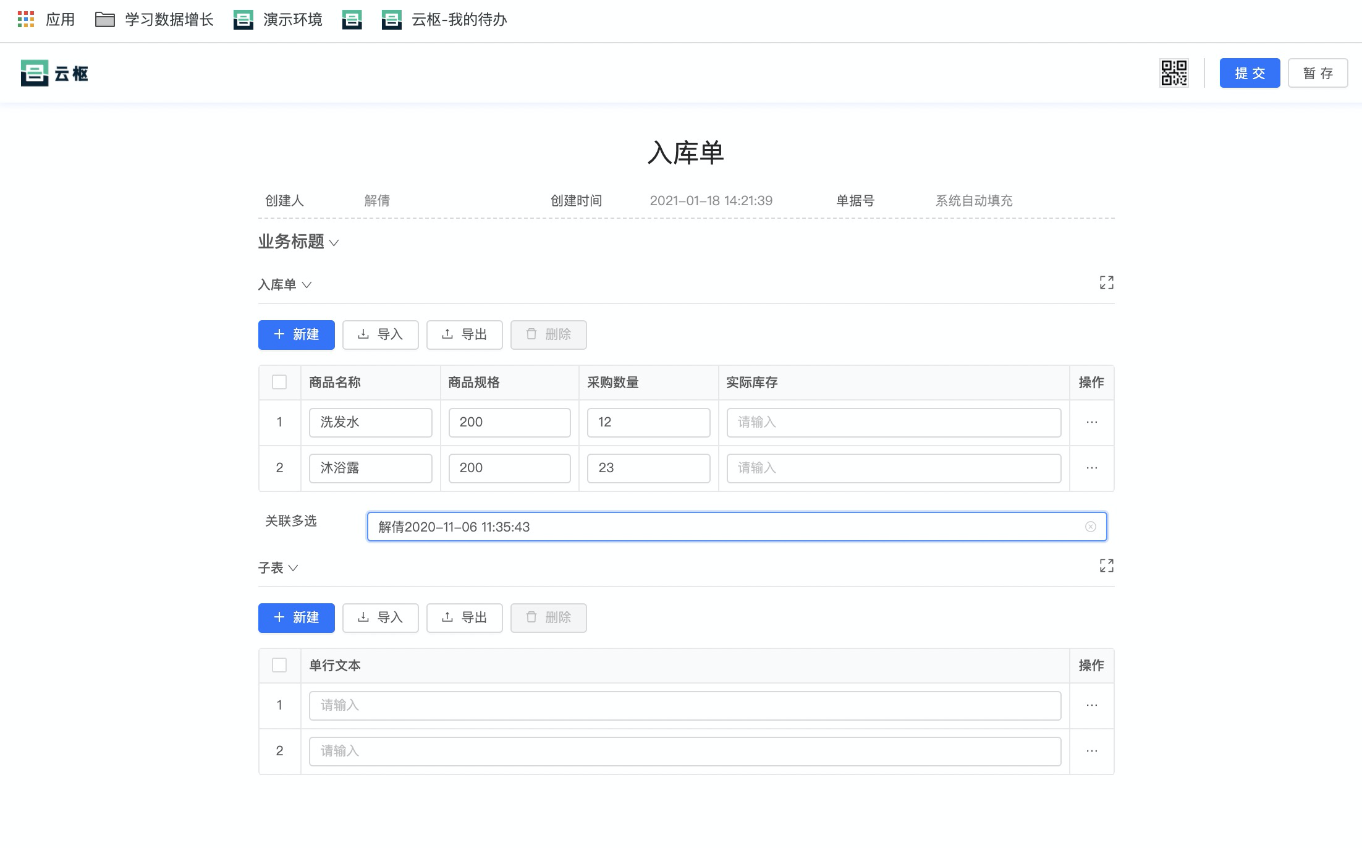Viewport: 1362px width, 848px height.
Task: Maximize the 子表 sub-table
Action: pyautogui.click(x=1106, y=566)
